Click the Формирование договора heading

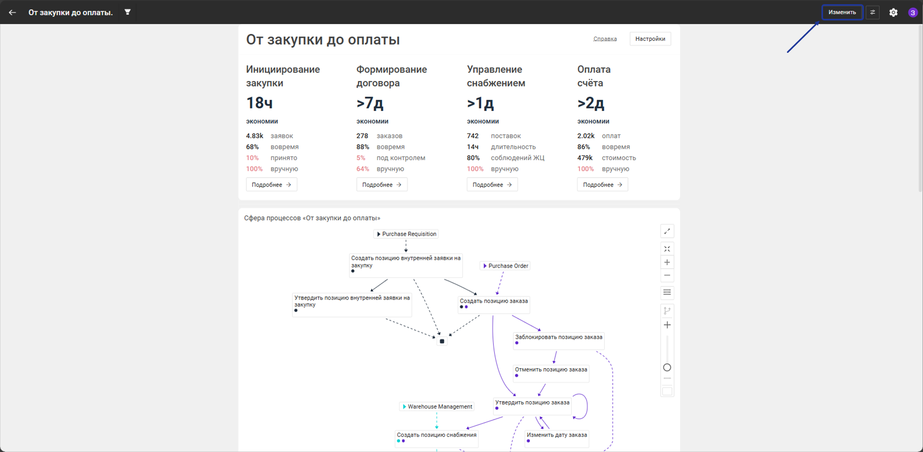pos(392,76)
